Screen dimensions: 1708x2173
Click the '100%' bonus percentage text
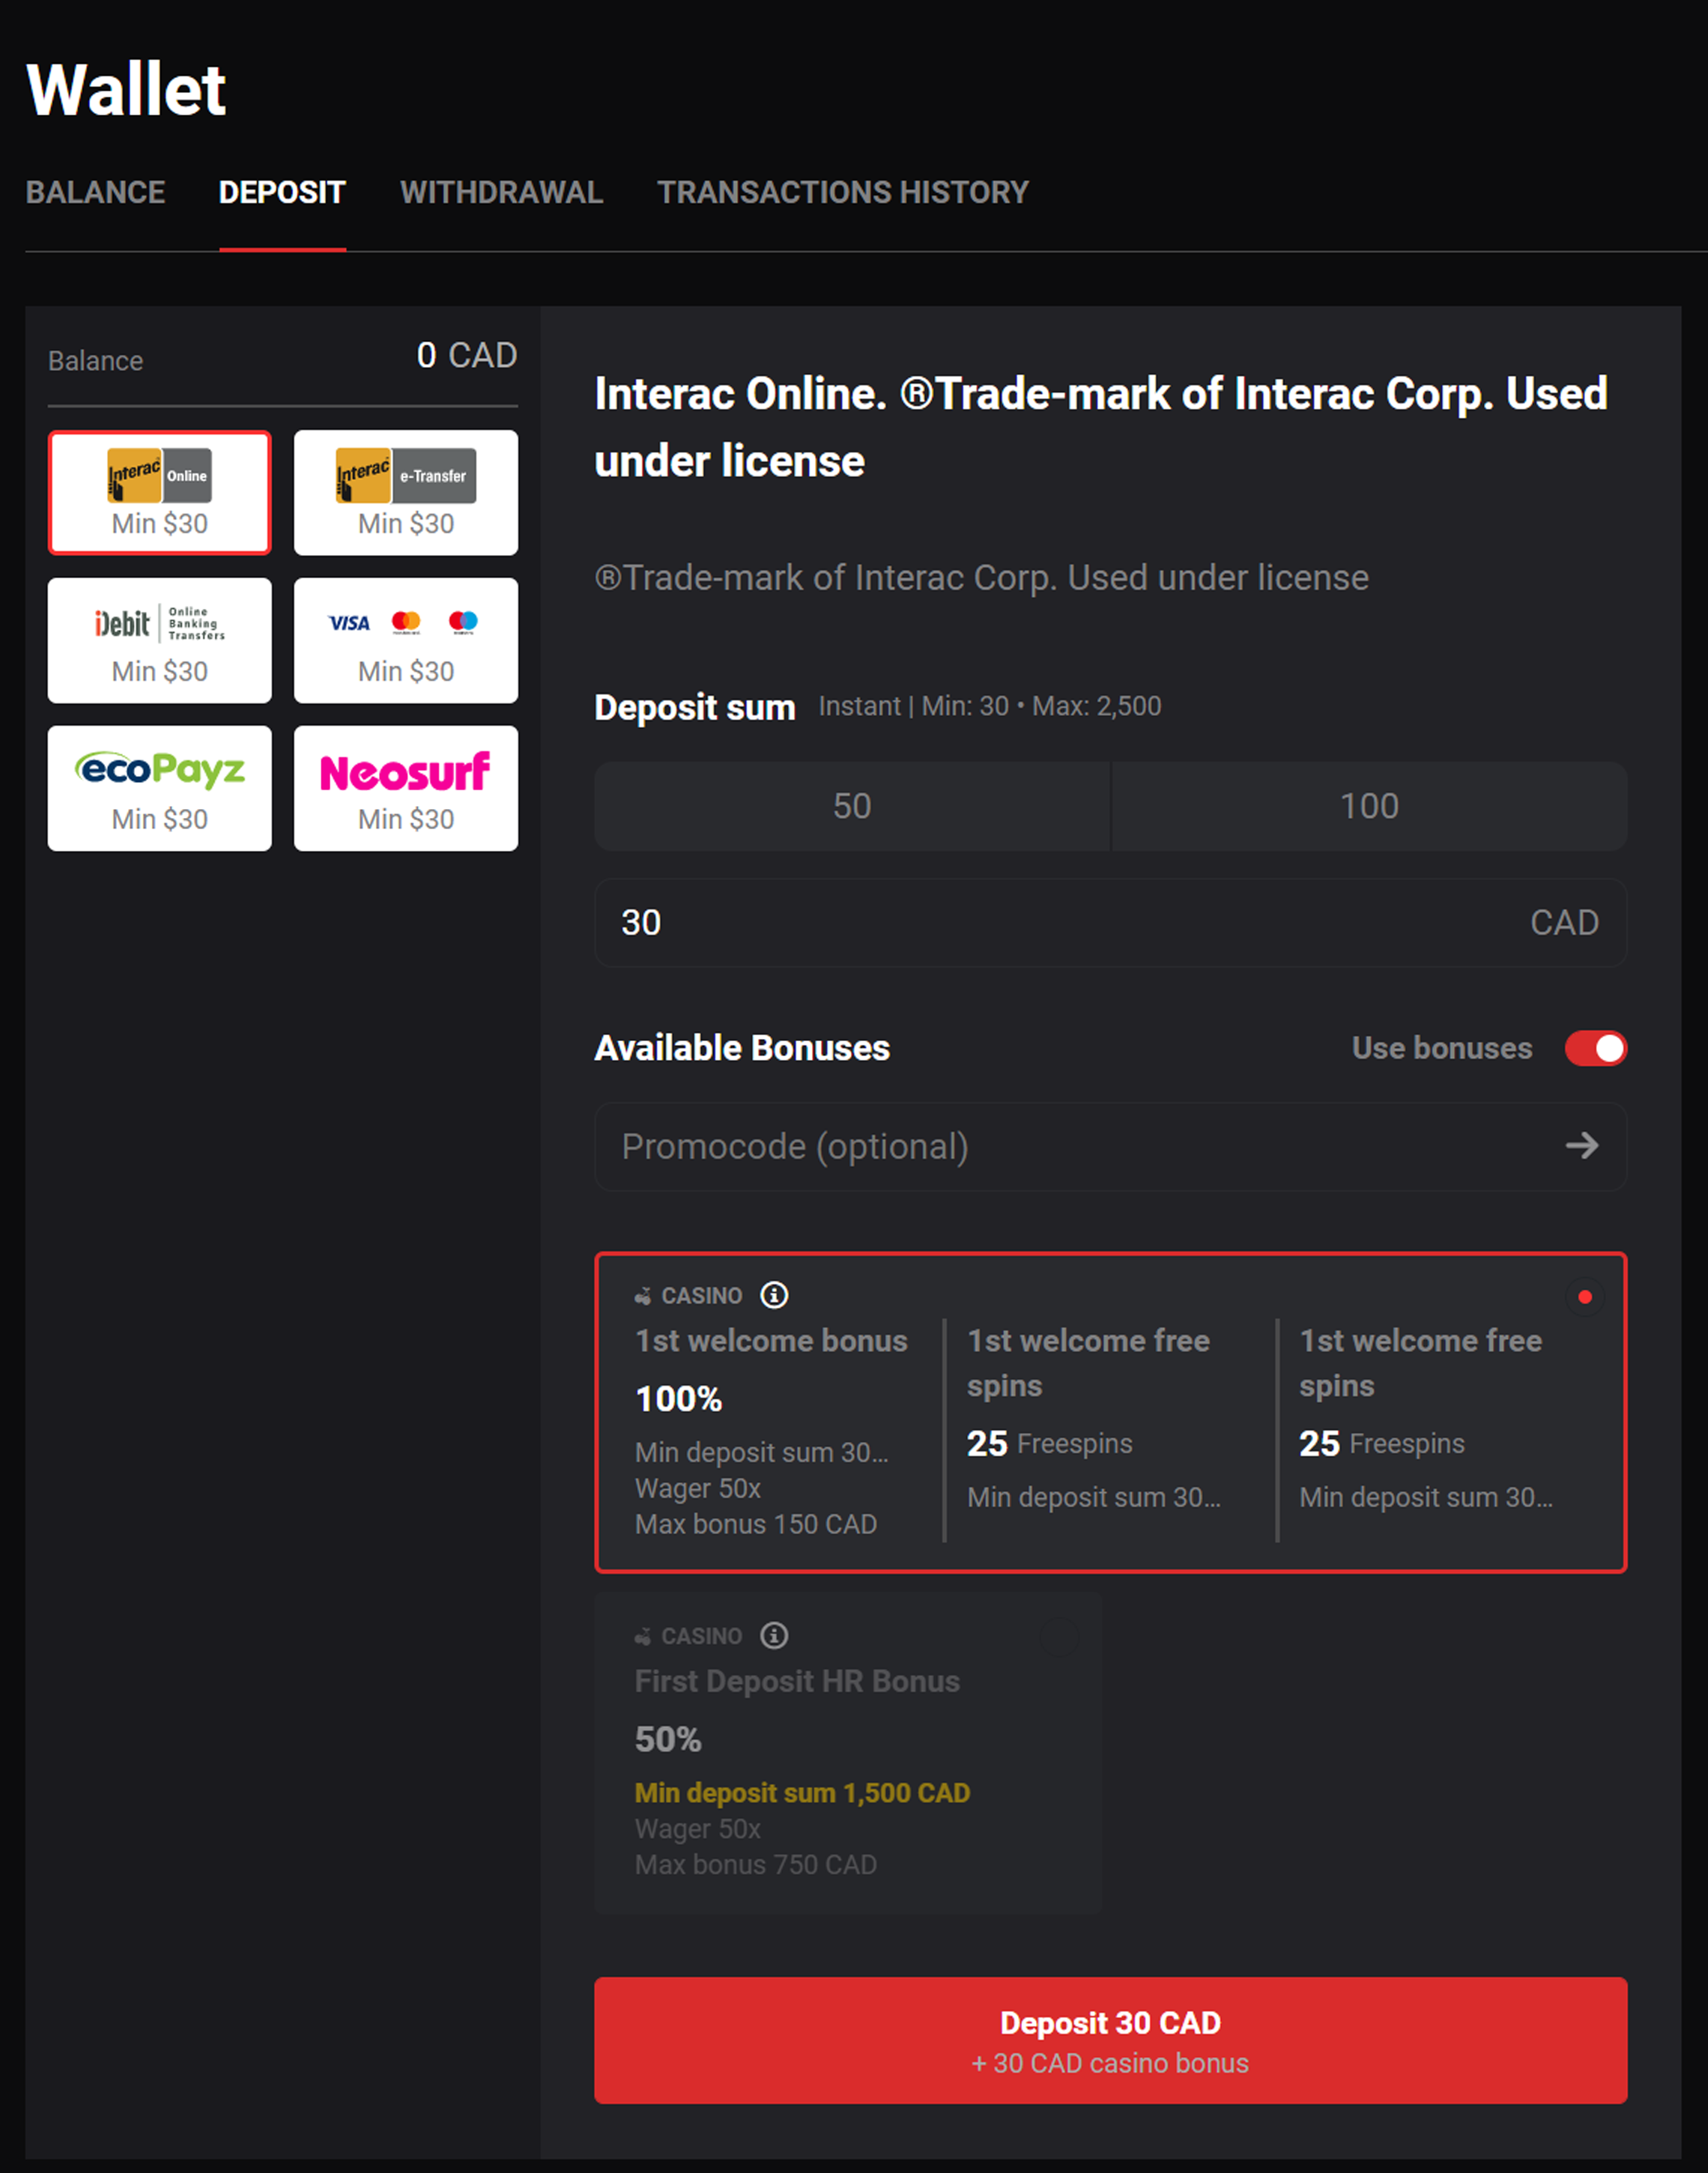[679, 1400]
